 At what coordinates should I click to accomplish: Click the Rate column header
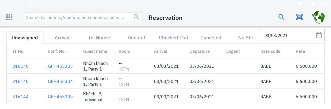300,51
